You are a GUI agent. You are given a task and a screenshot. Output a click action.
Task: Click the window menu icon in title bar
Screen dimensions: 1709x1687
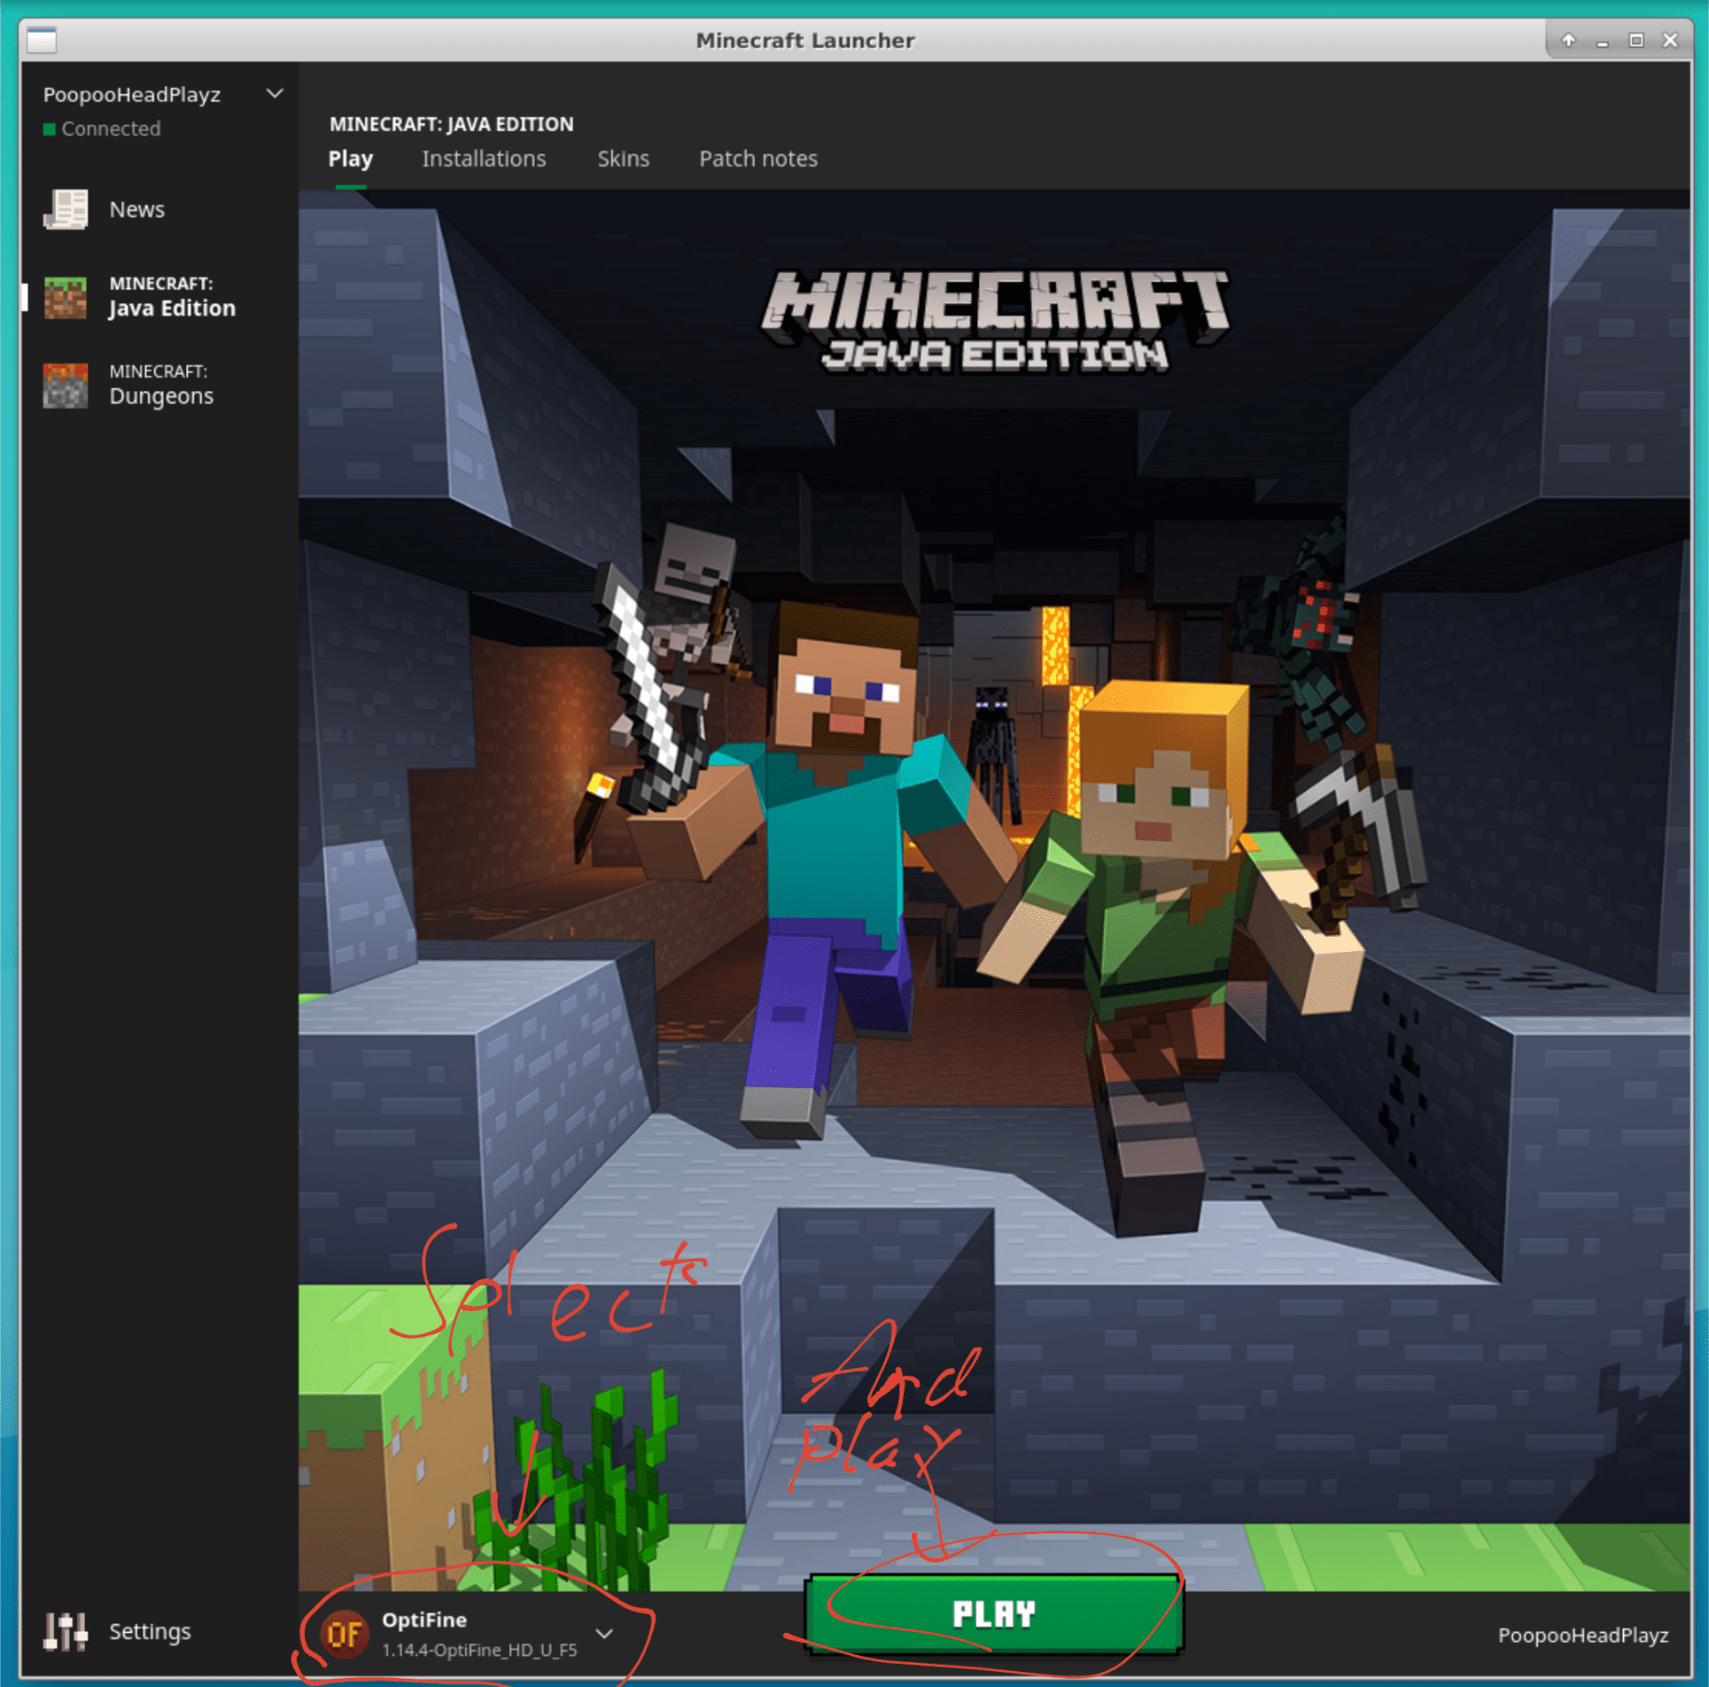[42, 40]
